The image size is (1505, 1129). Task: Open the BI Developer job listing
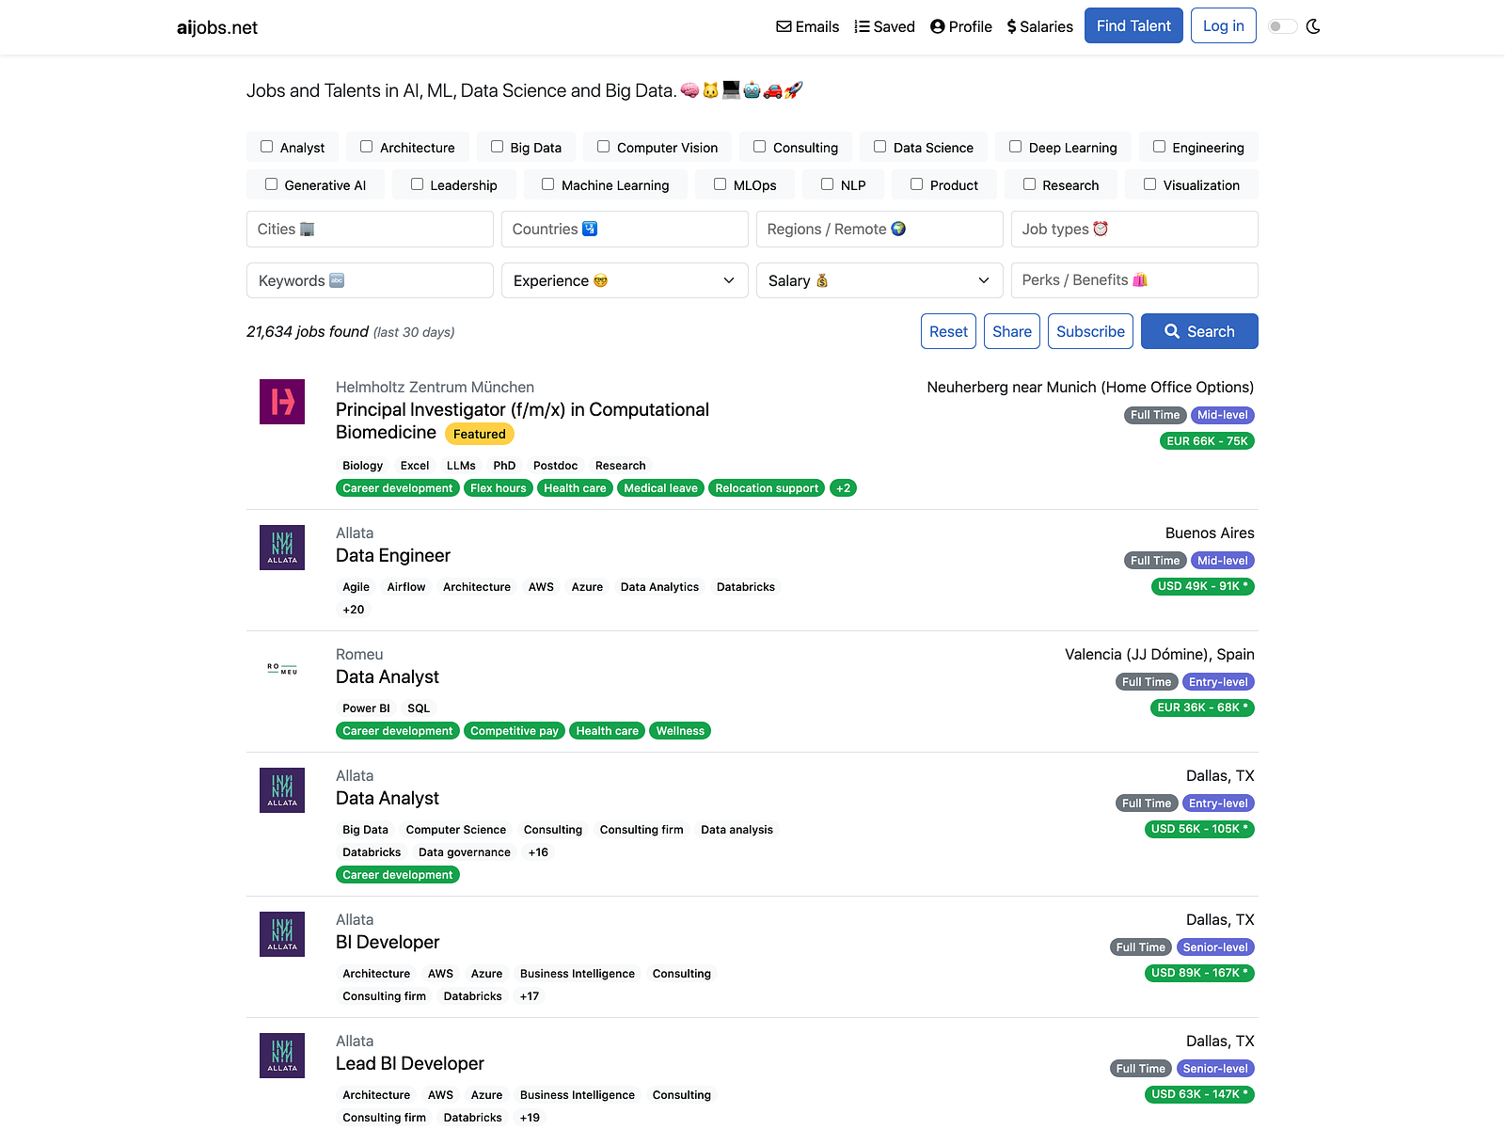pos(388,942)
